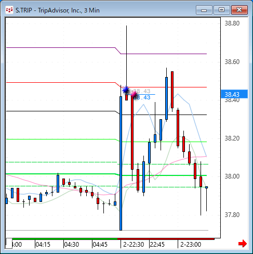Click the 38.00 price axis label
Viewport: 253px width, 254px height.
point(232,176)
